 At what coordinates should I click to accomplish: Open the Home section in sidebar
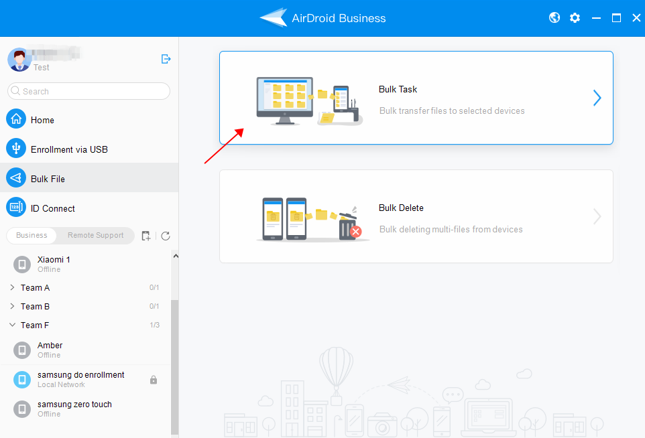click(x=42, y=119)
